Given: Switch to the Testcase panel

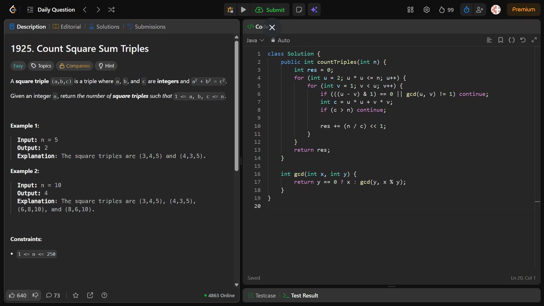Looking at the screenshot, I should coord(262,295).
